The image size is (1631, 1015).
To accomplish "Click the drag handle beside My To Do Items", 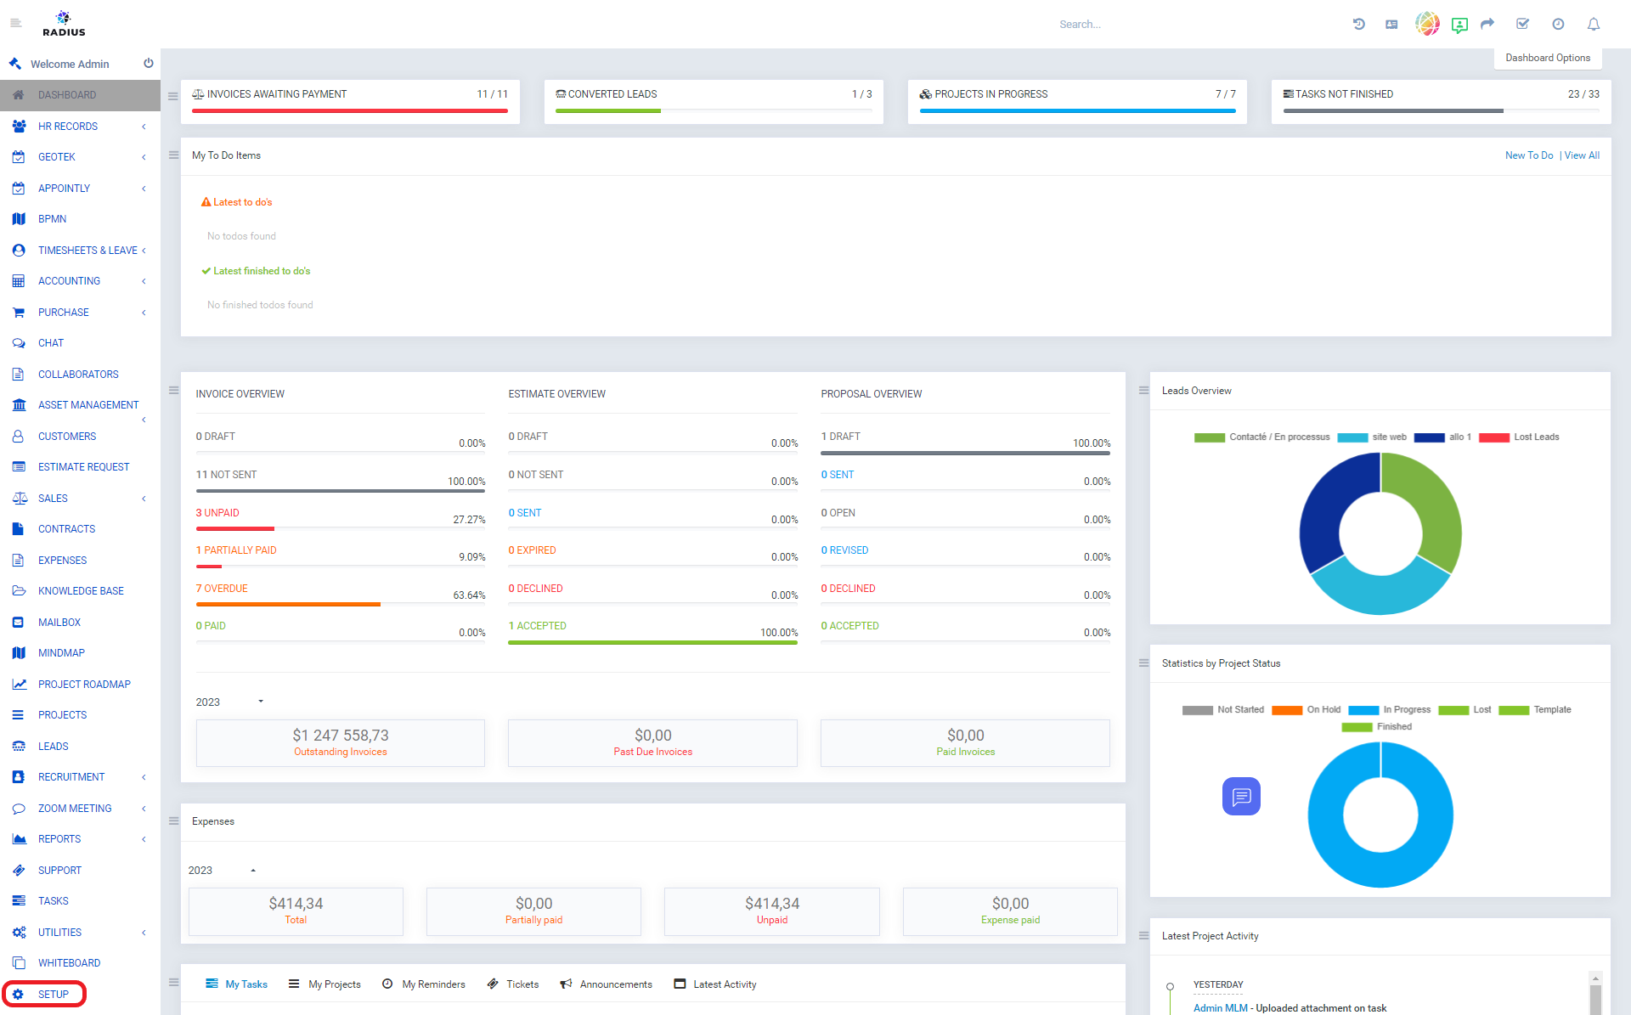I will (x=173, y=155).
